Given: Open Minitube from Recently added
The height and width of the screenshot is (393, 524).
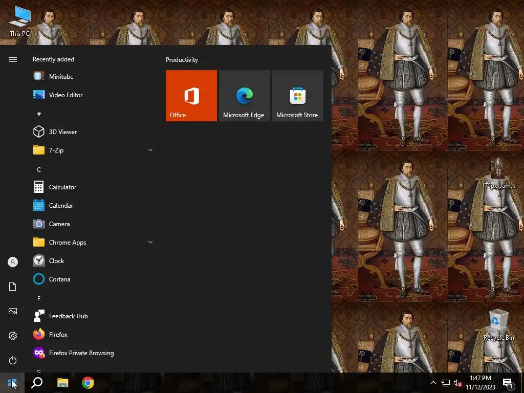Looking at the screenshot, I should tap(93, 77).
